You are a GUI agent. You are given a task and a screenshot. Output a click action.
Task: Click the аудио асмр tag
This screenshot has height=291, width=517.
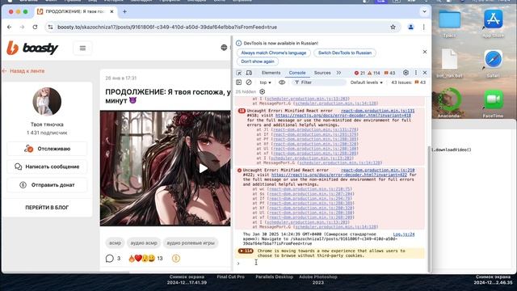coord(144,242)
